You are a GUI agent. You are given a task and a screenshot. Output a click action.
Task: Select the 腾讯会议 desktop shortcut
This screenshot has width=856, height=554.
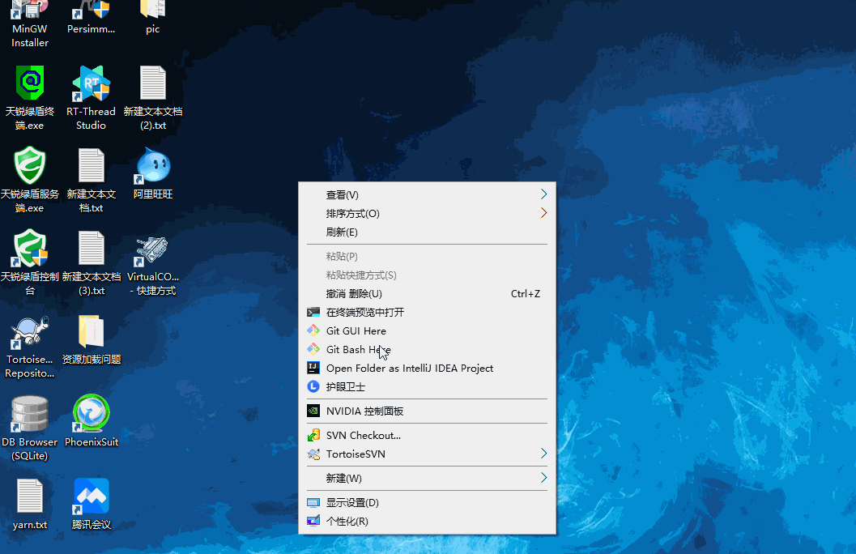pos(92,505)
